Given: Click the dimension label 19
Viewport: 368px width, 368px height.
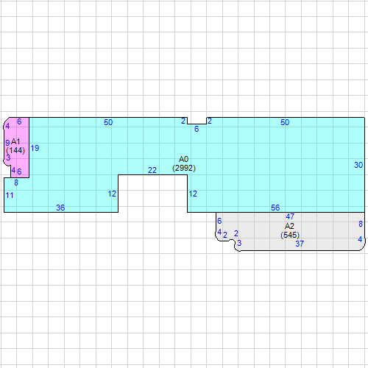Looking at the screenshot, I should coord(35,148).
